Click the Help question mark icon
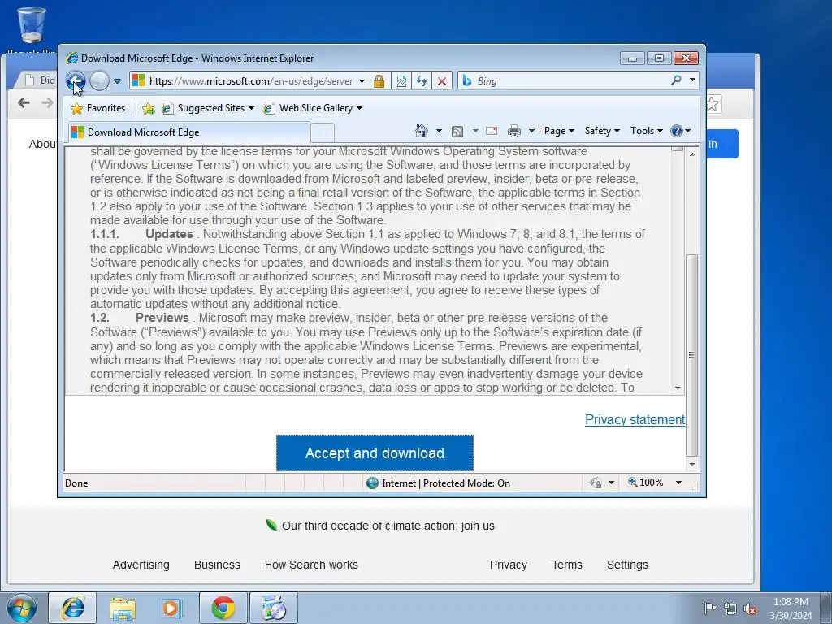This screenshot has height=624, width=832. click(x=677, y=131)
